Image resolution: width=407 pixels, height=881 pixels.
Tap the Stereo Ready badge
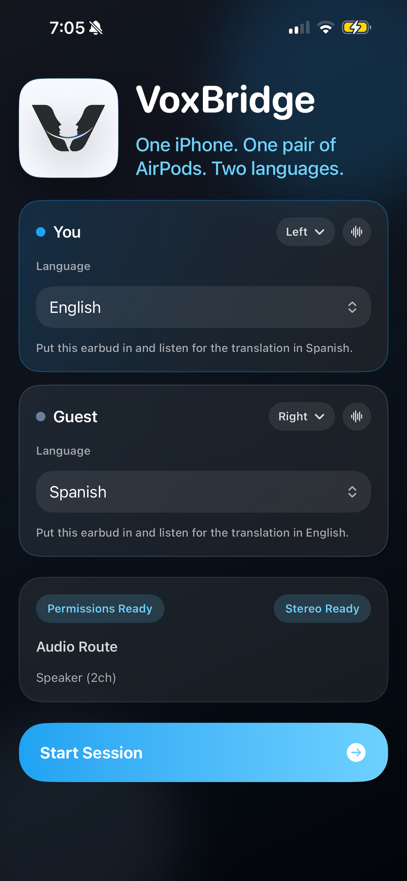coord(322,609)
